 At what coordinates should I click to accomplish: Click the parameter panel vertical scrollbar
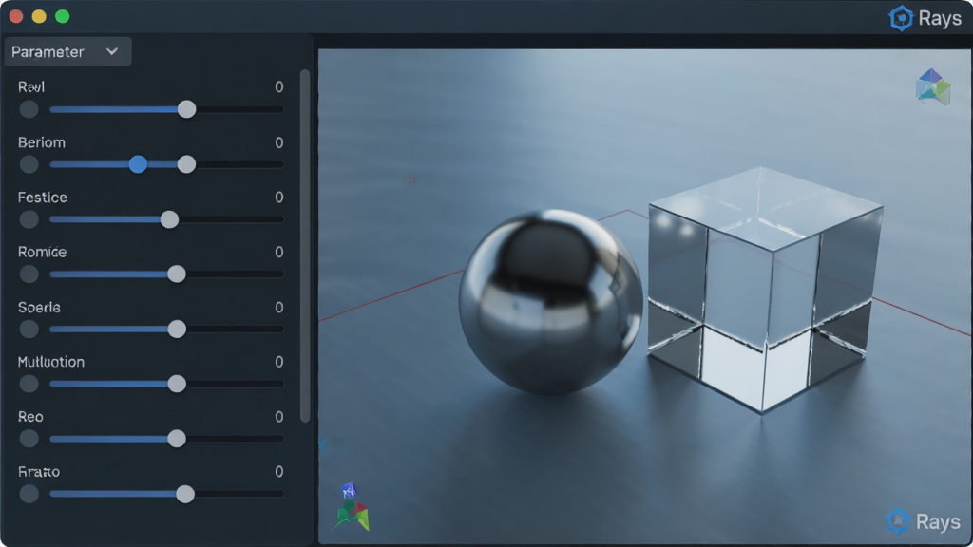tap(305, 246)
